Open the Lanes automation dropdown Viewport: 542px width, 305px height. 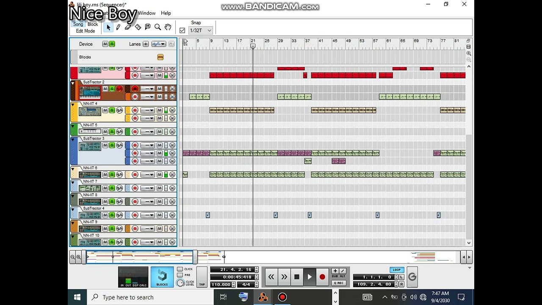(x=158, y=44)
